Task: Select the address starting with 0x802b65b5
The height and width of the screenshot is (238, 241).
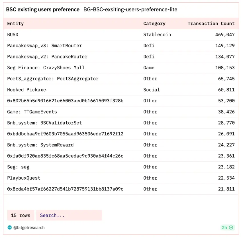Action: (x=65, y=101)
